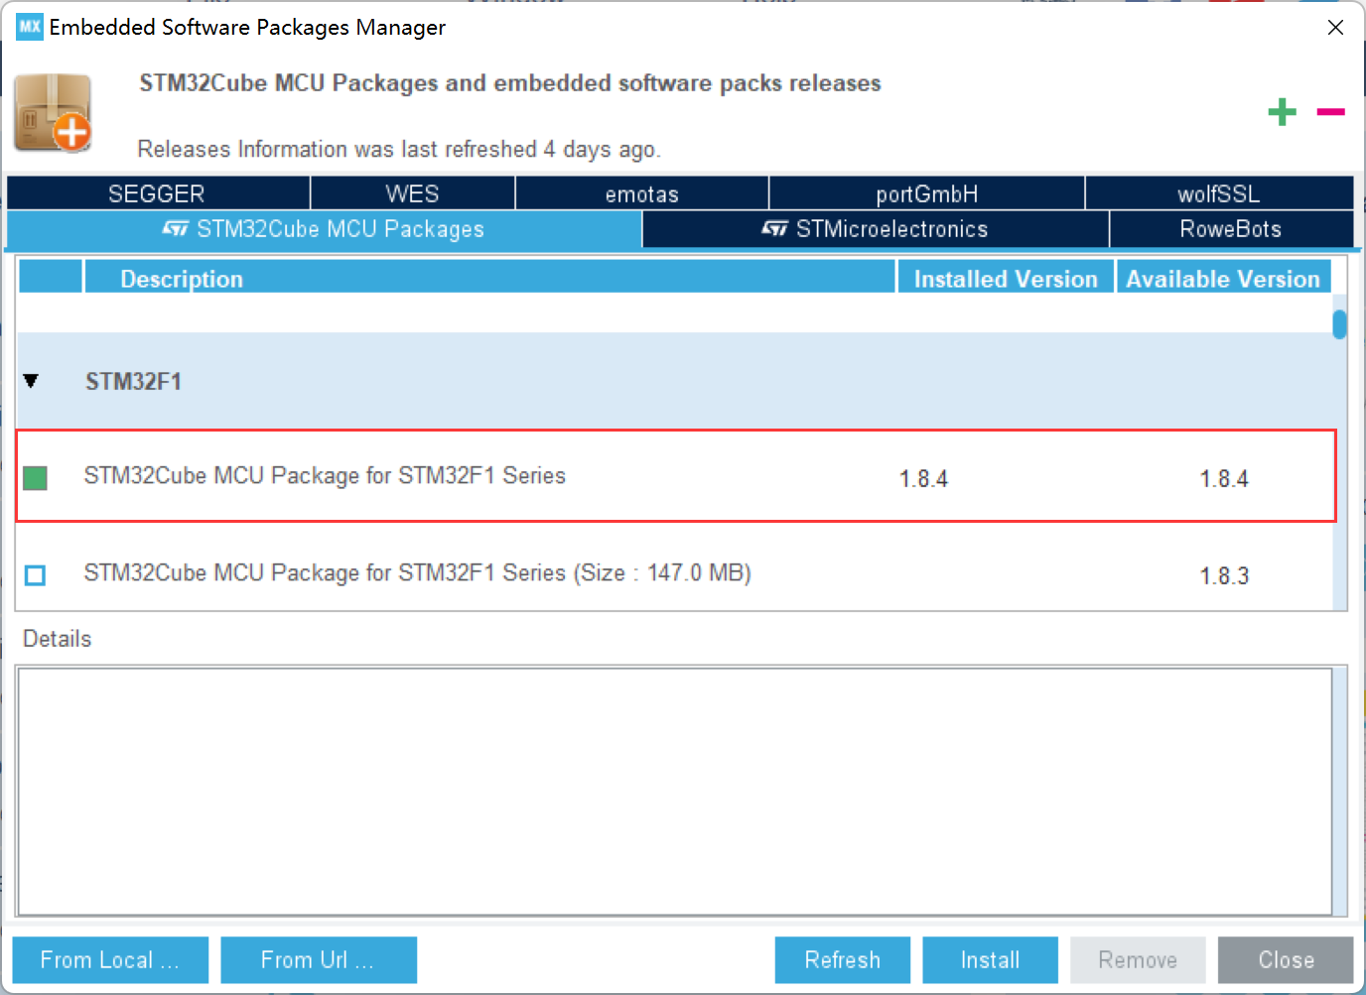Toggle the green checkbox for version 1.8.4
This screenshot has width=1366, height=995.
(35, 478)
